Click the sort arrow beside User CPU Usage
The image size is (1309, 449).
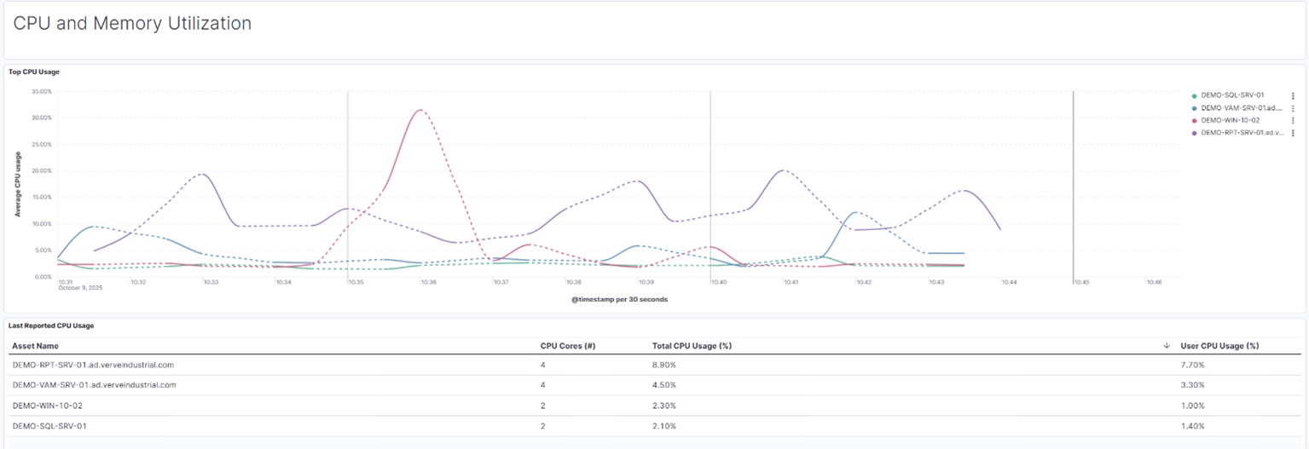(1166, 346)
